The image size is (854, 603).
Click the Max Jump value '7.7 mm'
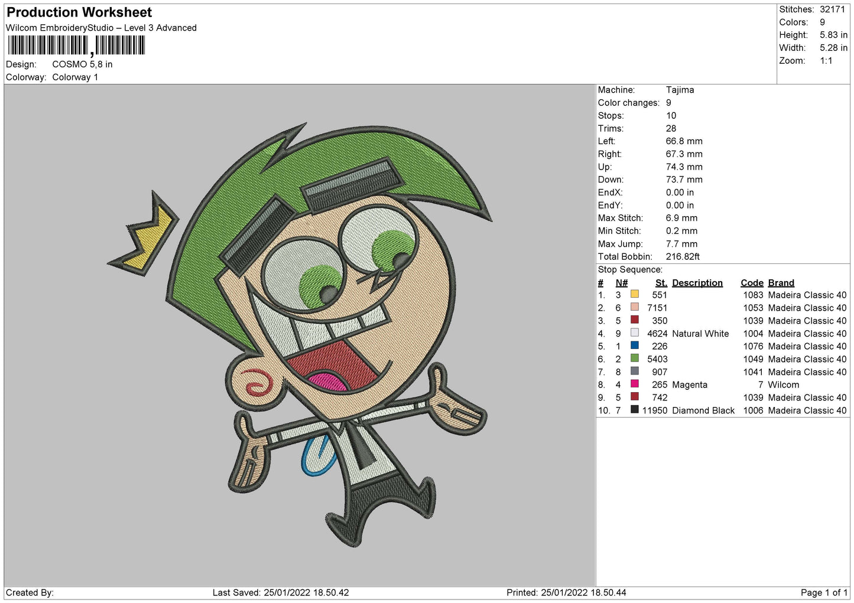pyautogui.click(x=681, y=244)
